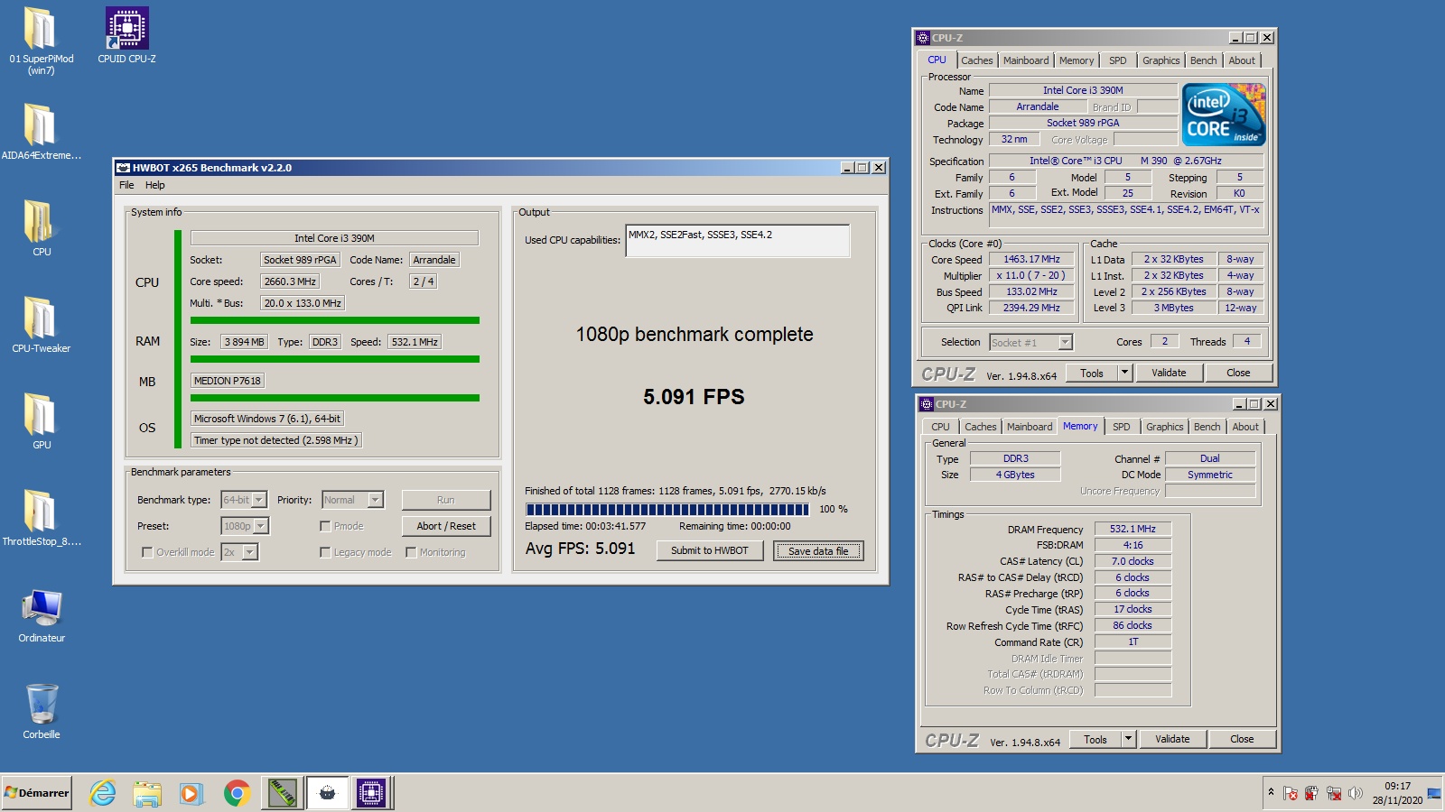Click the Intel Core i3 logo in CPU-Z
The image size is (1445, 812).
(x=1224, y=115)
